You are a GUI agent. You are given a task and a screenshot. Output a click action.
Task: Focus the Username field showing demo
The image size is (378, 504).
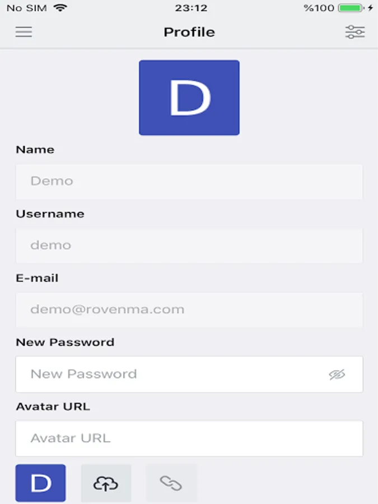(189, 246)
